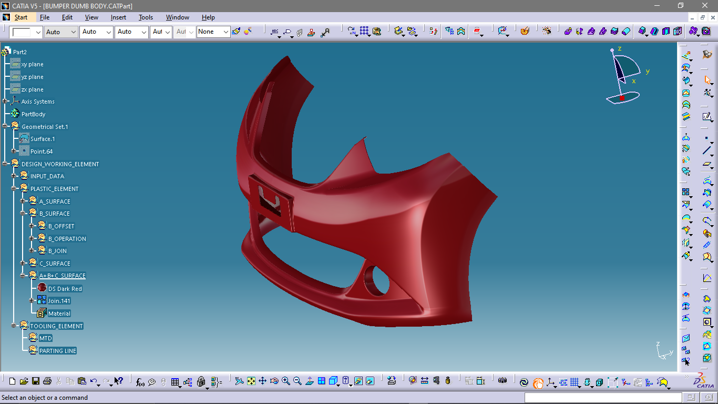Select DS Dark Red material node
The width and height of the screenshot is (718, 404).
click(x=65, y=289)
